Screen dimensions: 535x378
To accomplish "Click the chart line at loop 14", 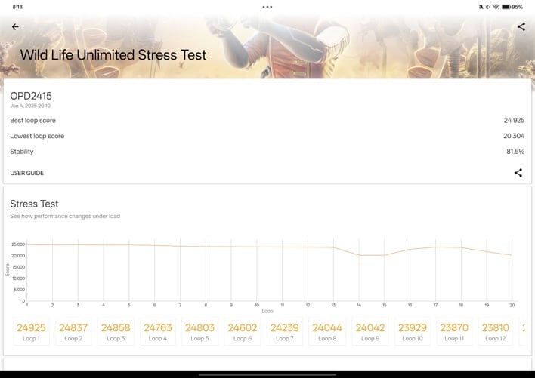I will coord(359,255).
